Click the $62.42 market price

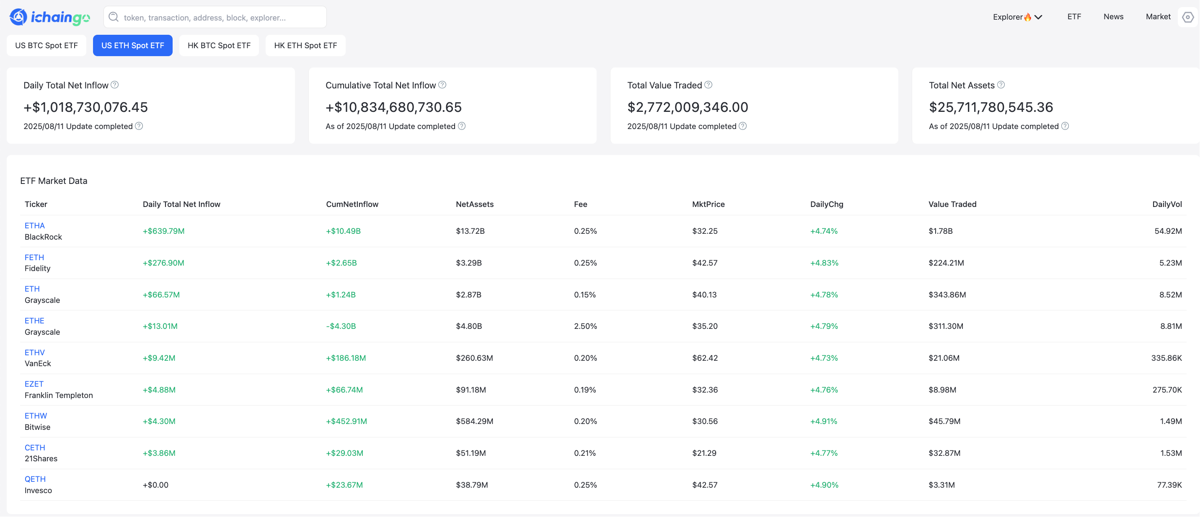pos(705,358)
